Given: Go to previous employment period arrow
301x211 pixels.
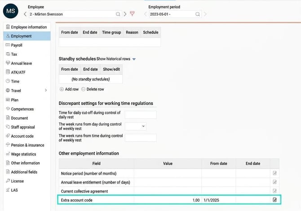Looking at the screenshot, I should [x=145, y=14].
